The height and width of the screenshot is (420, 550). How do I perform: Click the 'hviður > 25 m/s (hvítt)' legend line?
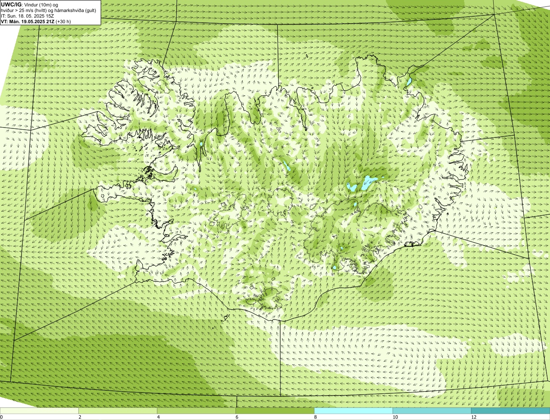click(x=49, y=10)
